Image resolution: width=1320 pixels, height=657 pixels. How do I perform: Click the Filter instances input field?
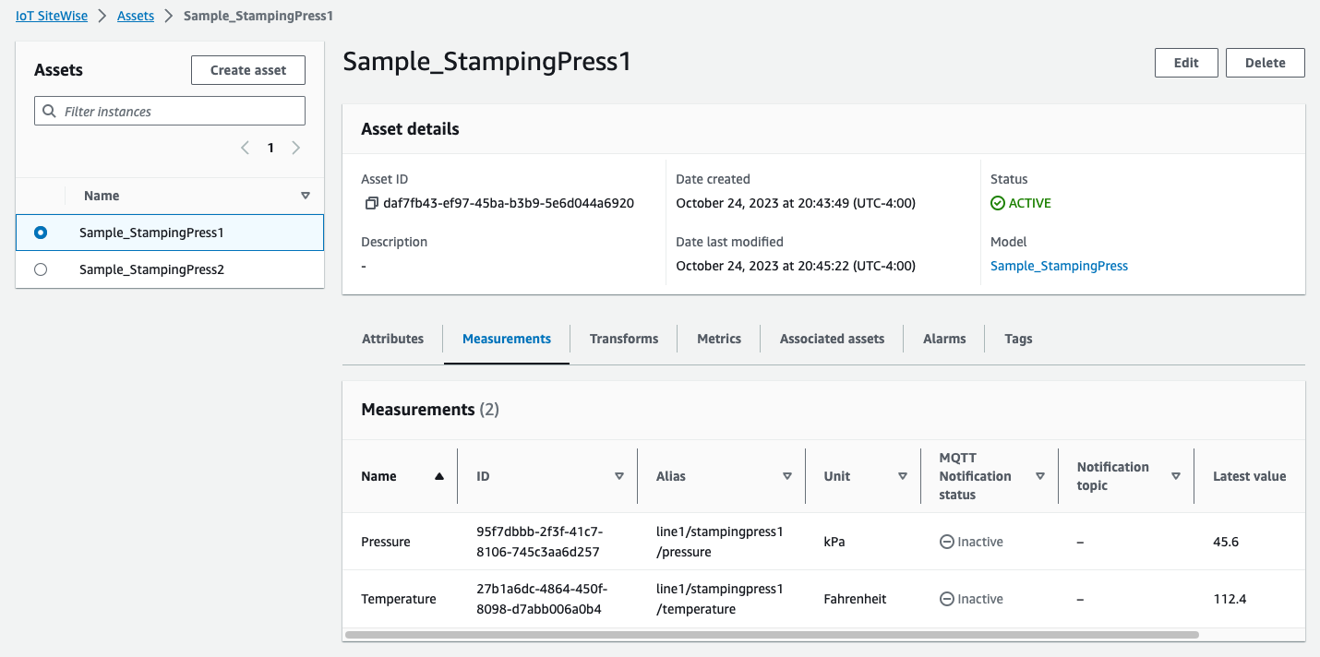[x=180, y=112]
